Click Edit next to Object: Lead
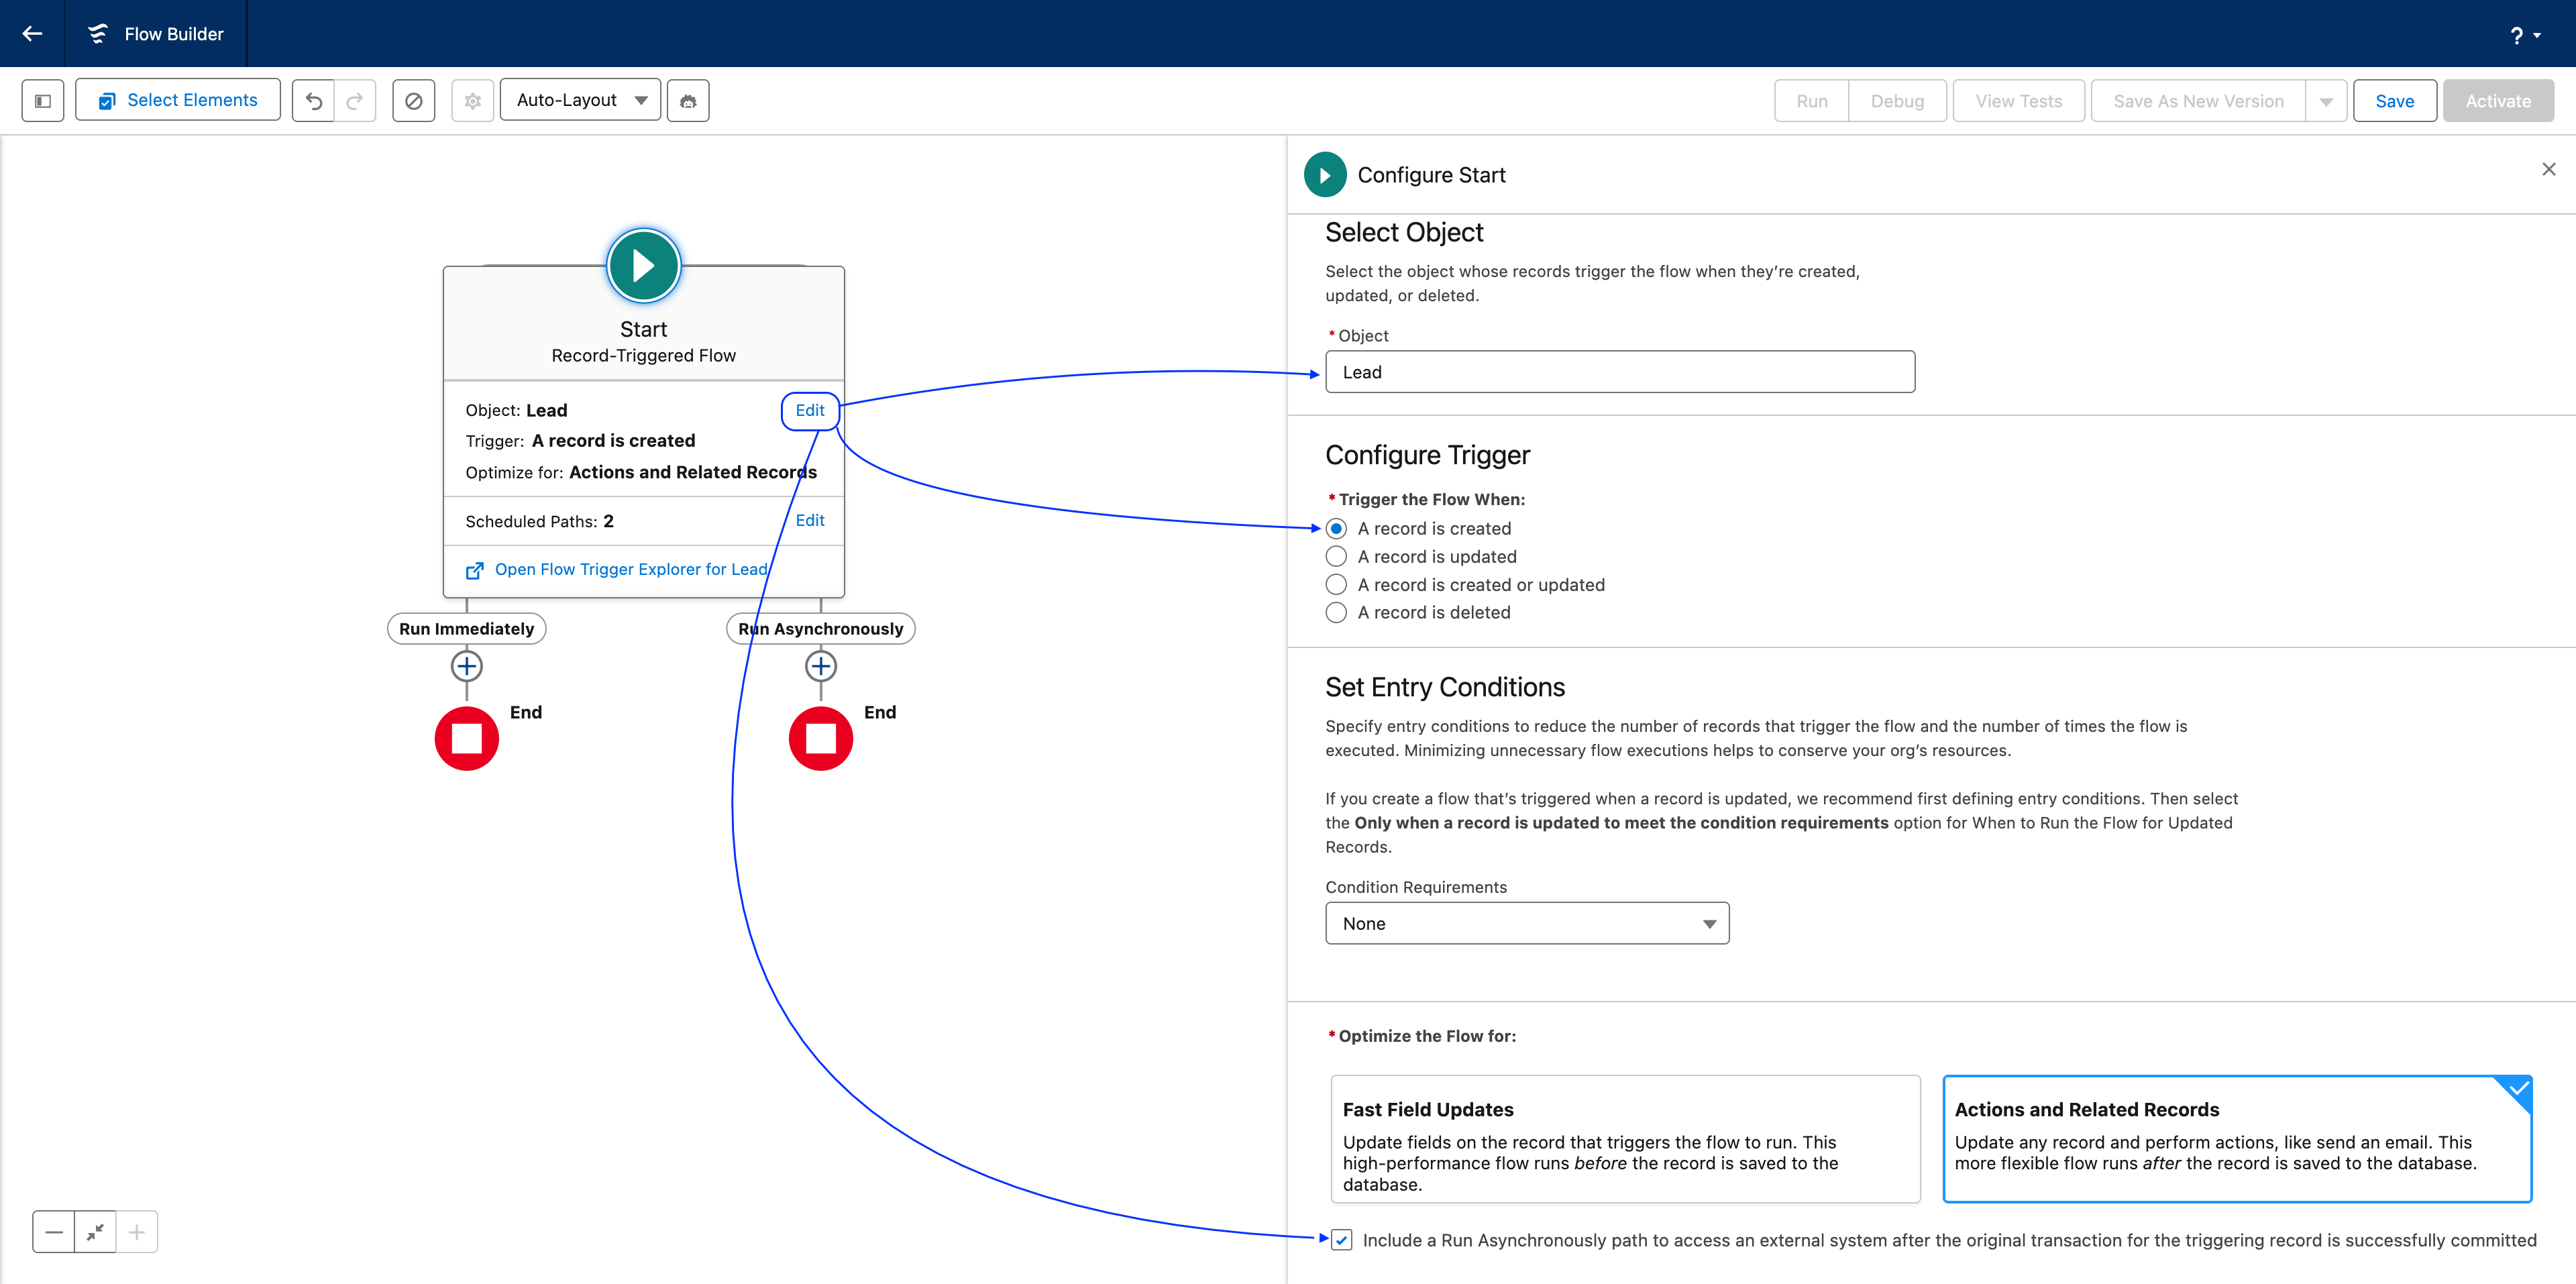2576x1284 pixels. 810,411
